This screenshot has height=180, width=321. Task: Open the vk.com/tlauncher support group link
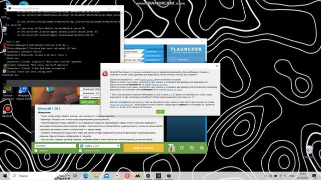(x=121, y=104)
